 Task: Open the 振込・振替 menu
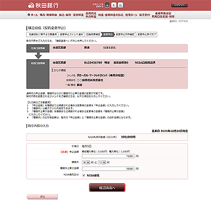click(65, 15)
